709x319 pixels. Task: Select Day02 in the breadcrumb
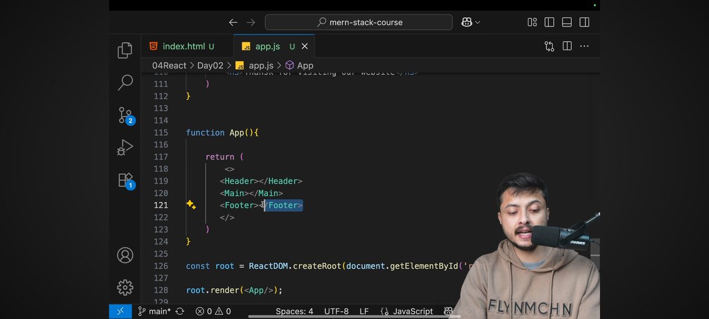210,66
